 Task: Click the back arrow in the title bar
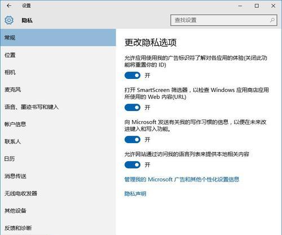[x=9, y=6]
